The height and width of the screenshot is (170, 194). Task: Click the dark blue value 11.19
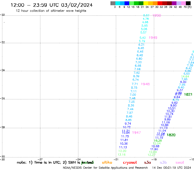[x=159, y=138]
